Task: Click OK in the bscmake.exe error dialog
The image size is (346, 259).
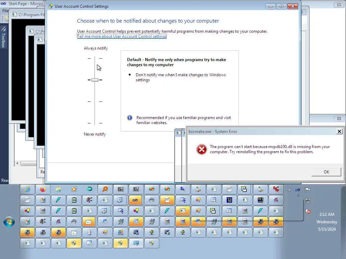Action: tap(326, 172)
